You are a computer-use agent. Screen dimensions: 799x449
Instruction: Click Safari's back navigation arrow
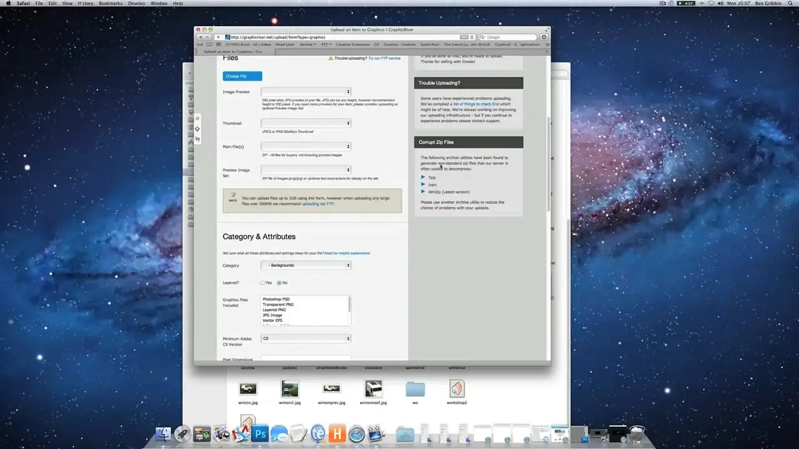tap(200, 37)
